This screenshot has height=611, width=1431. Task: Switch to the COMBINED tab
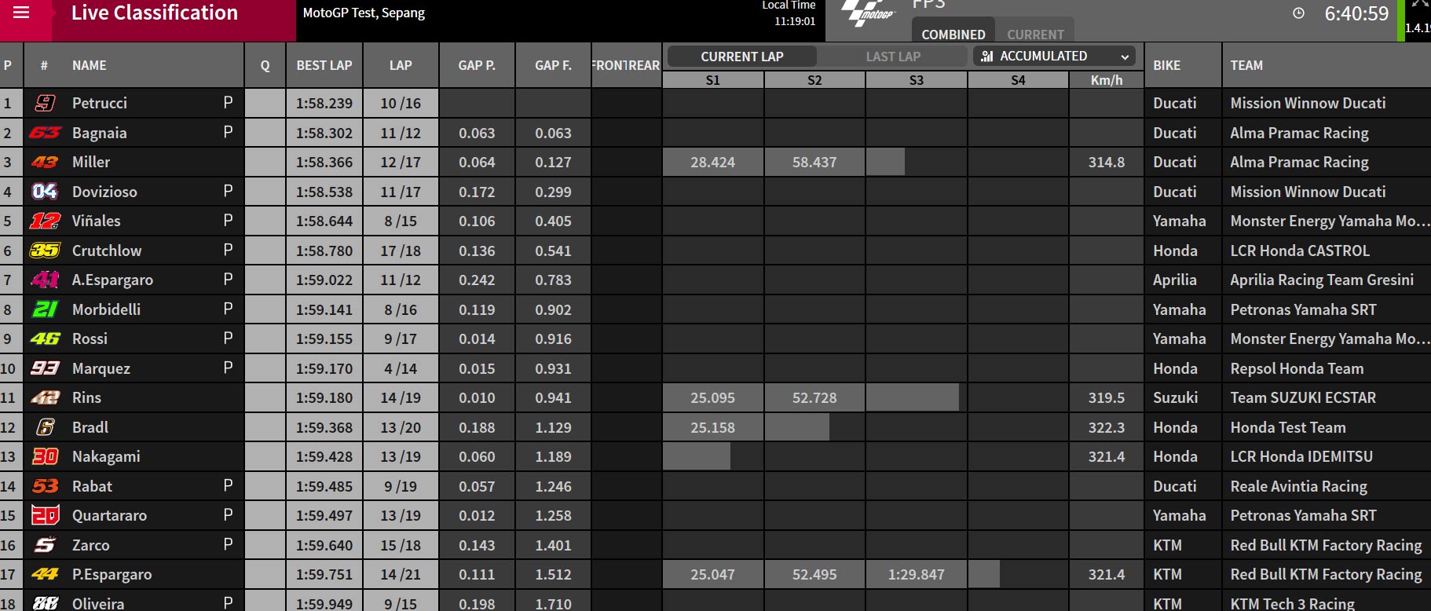953,35
